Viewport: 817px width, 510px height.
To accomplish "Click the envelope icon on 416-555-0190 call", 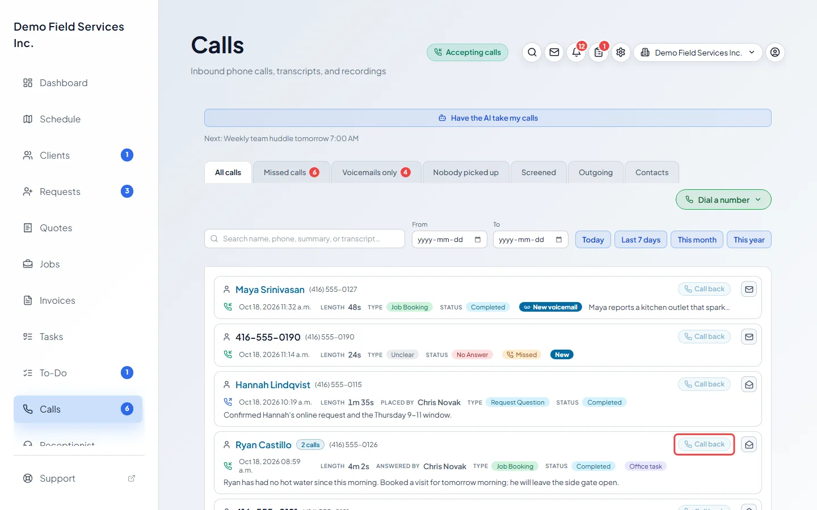I will pos(749,337).
